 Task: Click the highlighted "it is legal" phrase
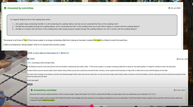pyautogui.click(x=97, y=40)
